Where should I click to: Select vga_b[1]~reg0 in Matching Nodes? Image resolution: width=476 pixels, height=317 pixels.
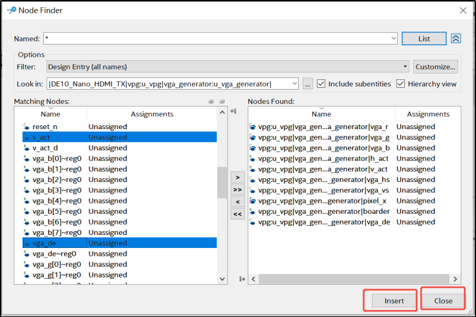[57, 169]
